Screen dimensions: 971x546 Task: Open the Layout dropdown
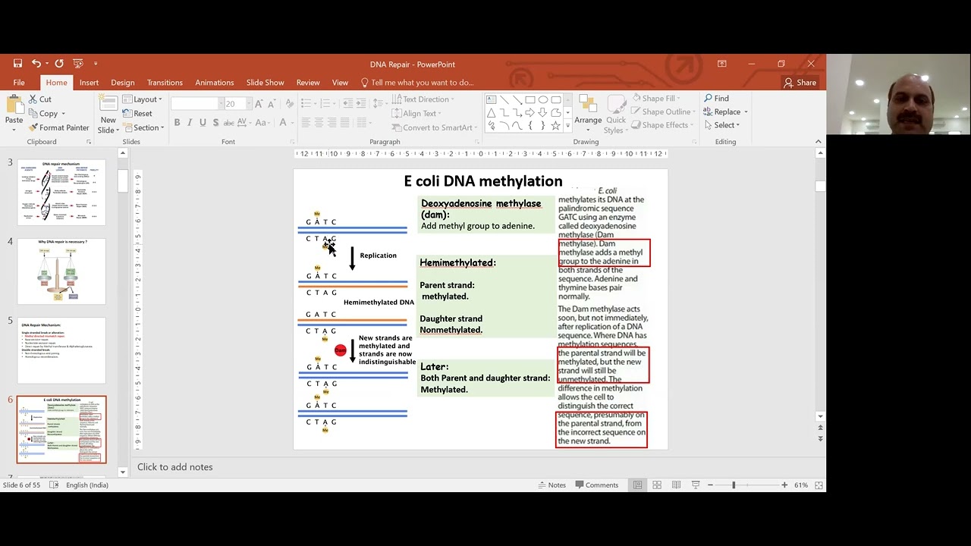pyautogui.click(x=143, y=99)
